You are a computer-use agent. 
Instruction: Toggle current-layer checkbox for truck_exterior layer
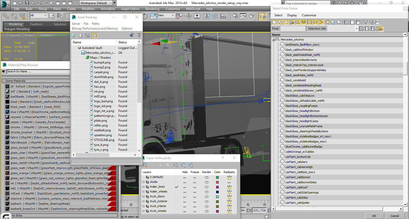pyautogui.click(x=176, y=201)
